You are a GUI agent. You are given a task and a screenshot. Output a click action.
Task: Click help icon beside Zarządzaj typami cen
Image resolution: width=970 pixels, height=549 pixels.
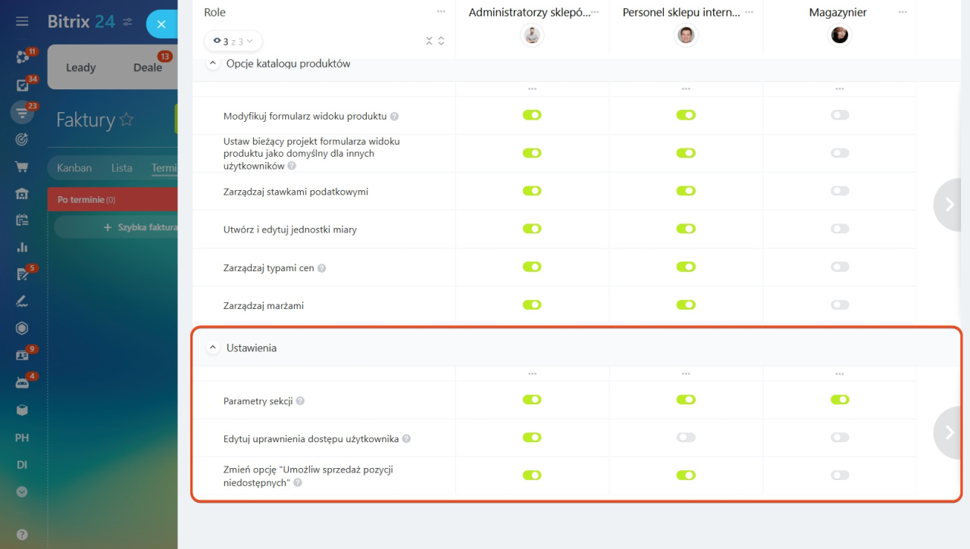pos(322,268)
